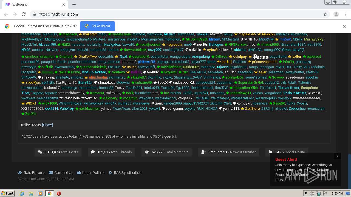The width and height of the screenshot is (351, 197).
Task: Go back to the previous page
Action: pos(6,14)
